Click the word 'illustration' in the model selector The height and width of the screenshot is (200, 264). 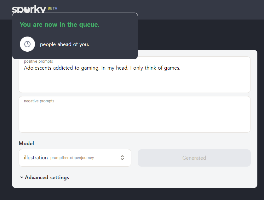(x=36, y=157)
